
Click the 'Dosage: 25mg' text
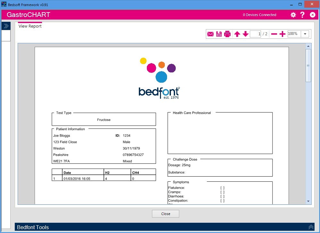point(179,165)
